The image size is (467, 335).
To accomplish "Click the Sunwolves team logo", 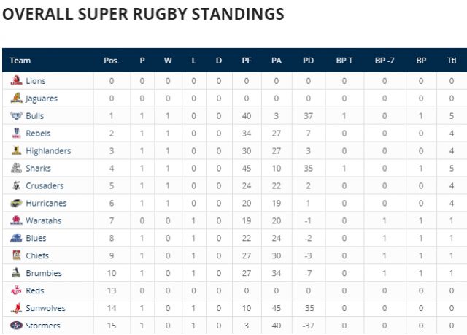I will pos(16,308).
